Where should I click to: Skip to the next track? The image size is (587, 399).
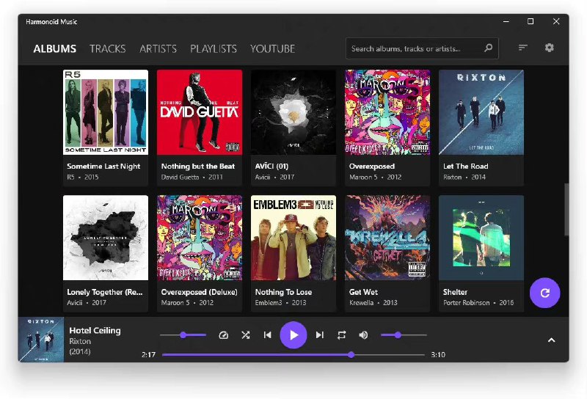319,335
